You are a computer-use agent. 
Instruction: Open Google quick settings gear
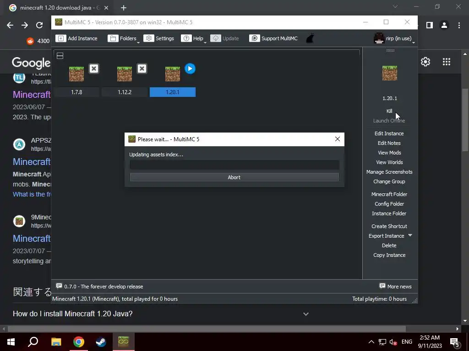pyautogui.click(x=425, y=62)
